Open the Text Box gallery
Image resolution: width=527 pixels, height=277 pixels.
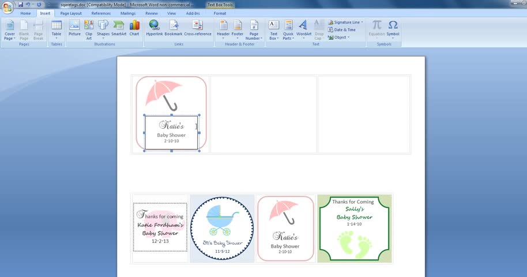click(x=273, y=30)
